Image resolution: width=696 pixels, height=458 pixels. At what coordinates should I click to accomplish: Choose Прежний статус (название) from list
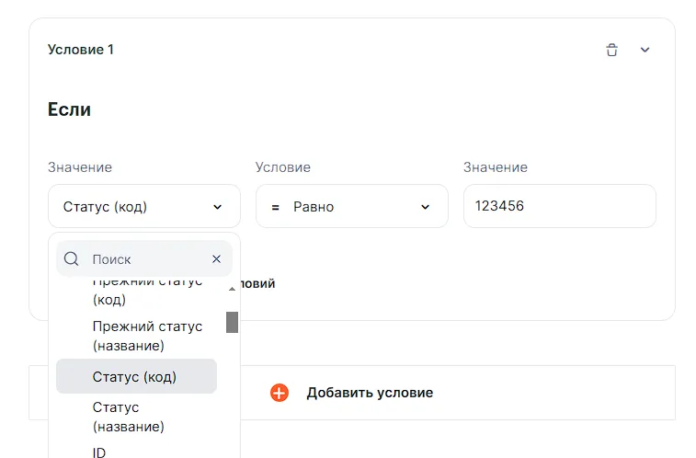[147, 336]
